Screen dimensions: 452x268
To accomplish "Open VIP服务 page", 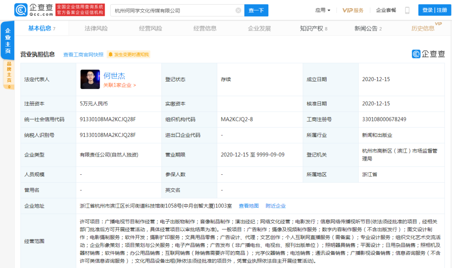I will (353, 10).
